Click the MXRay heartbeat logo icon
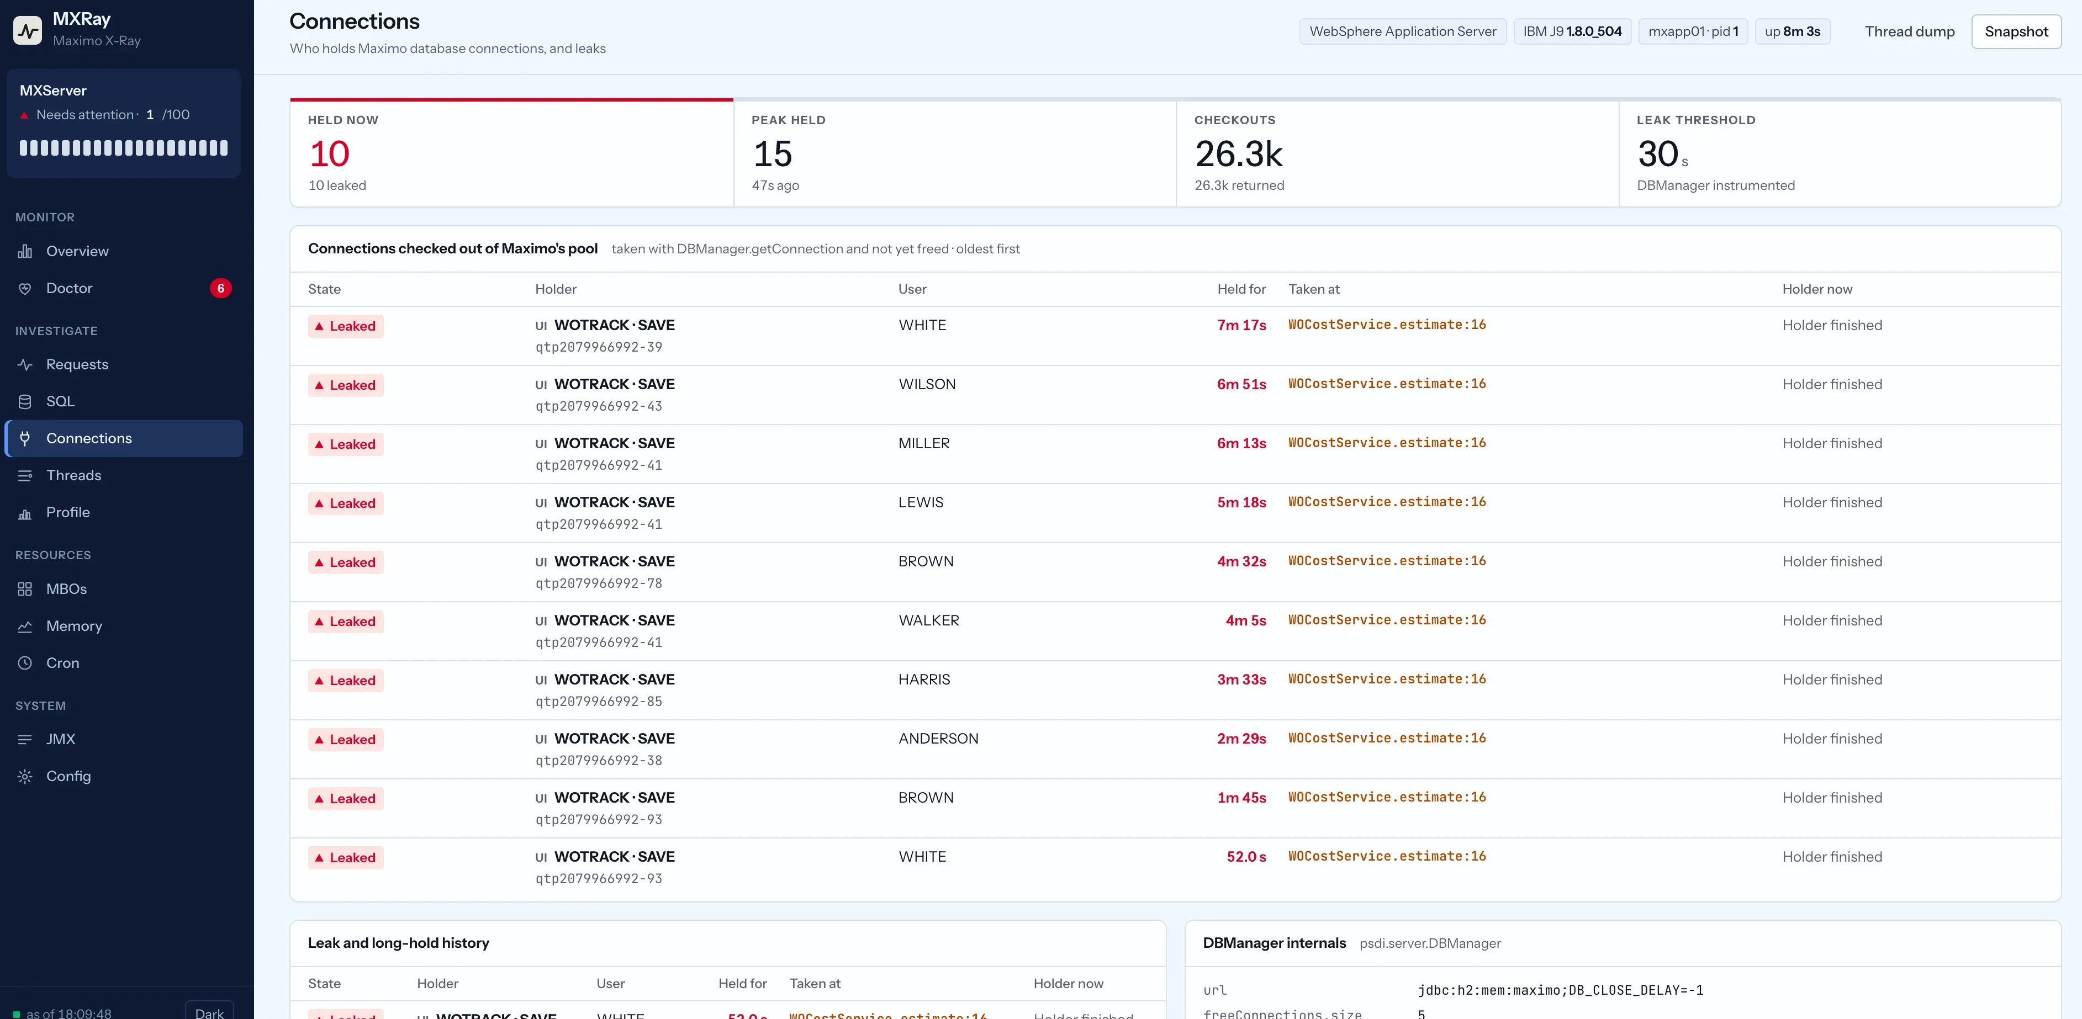The height and width of the screenshot is (1019, 2082). 28,30
